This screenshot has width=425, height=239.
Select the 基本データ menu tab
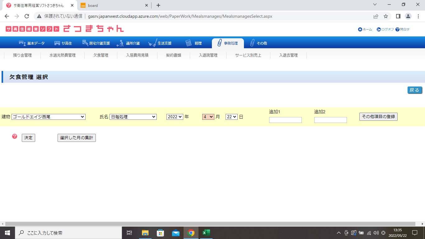point(32,43)
